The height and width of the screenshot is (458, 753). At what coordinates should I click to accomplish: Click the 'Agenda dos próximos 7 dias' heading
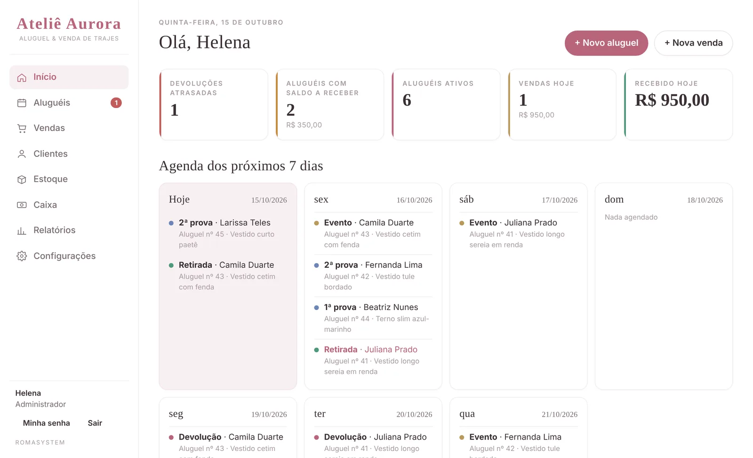click(x=241, y=166)
